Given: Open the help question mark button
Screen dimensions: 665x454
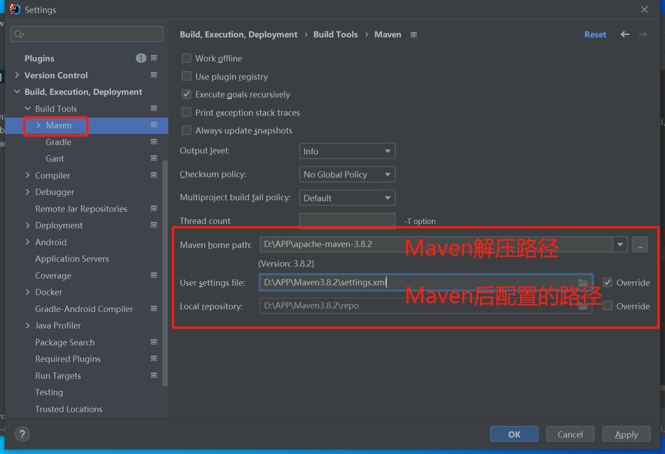Looking at the screenshot, I should [22, 434].
